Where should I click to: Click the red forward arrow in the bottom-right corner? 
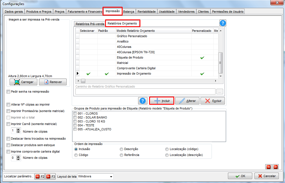pyautogui.click(x=276, y=167)
